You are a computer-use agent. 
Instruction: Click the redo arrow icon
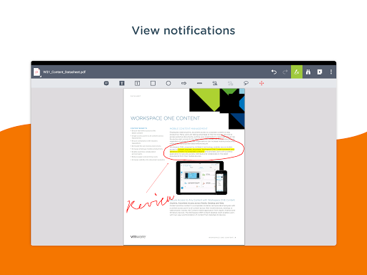click(285, 72)
